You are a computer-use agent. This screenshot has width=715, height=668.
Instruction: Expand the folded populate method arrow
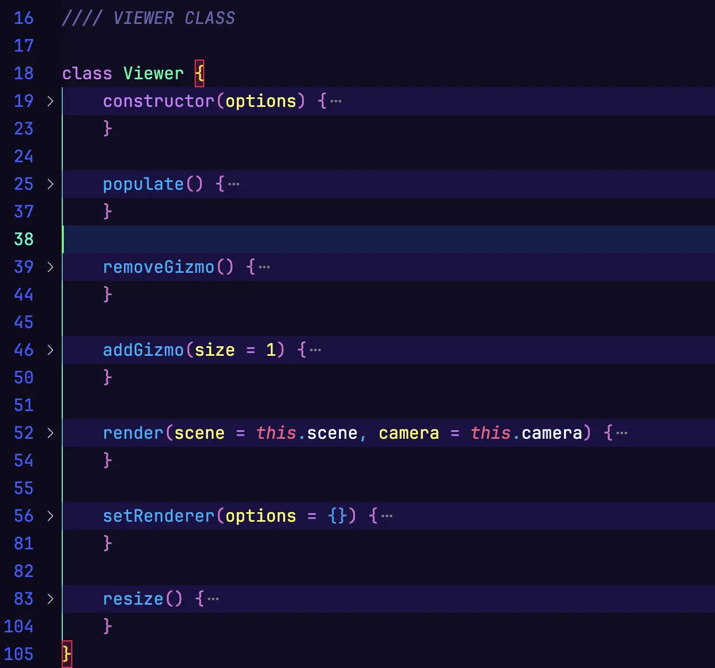[50, 184]
